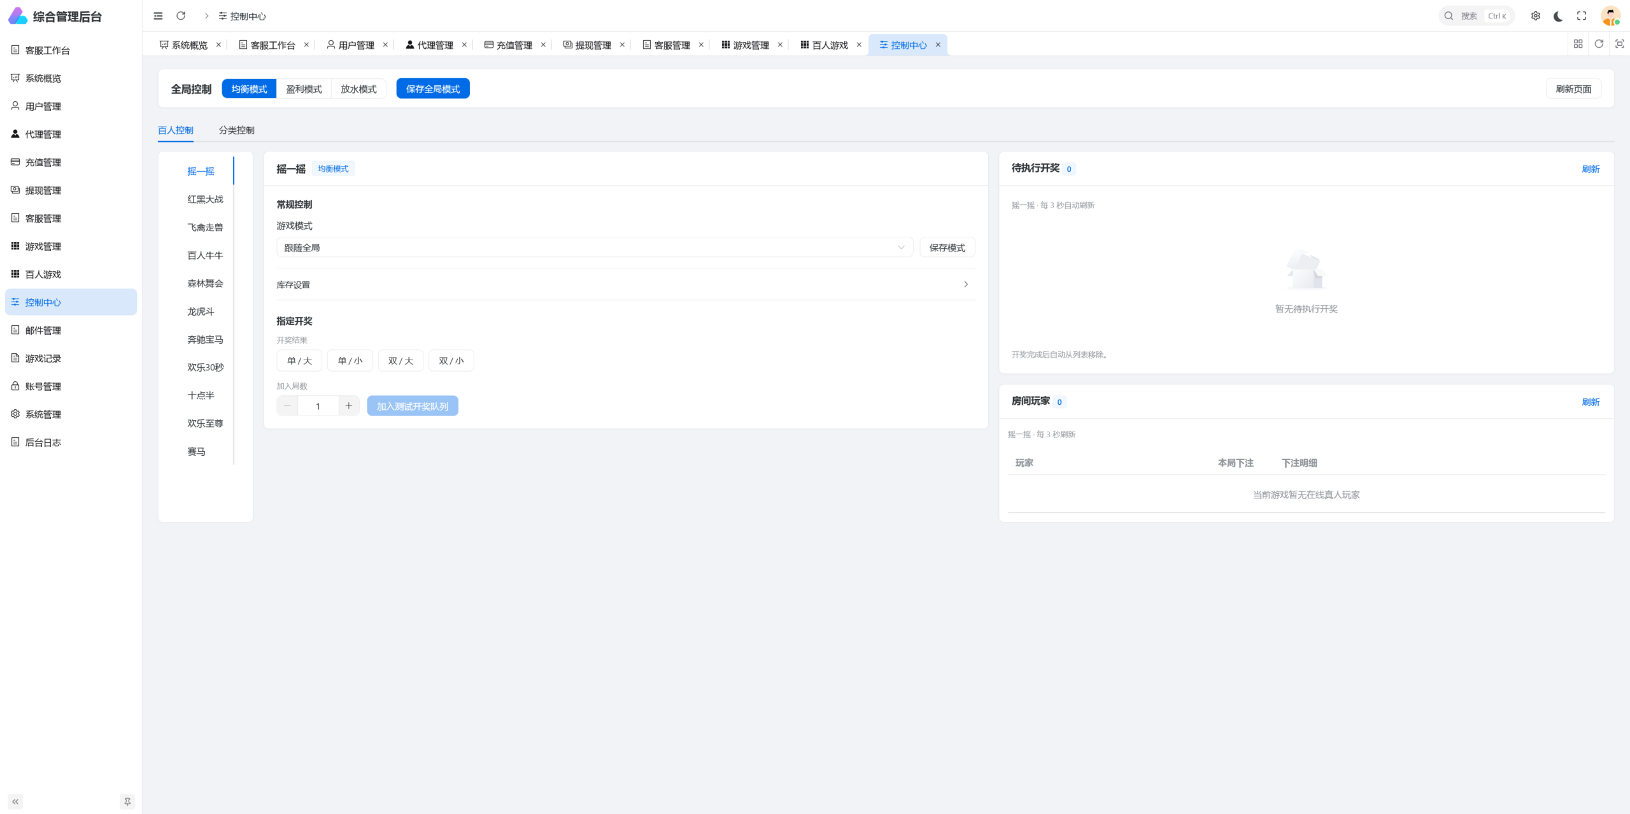The width and height of the screenshot is (1630, 814).
Task: Select 均衡模式 global control mode
Action: click(249, 88)
